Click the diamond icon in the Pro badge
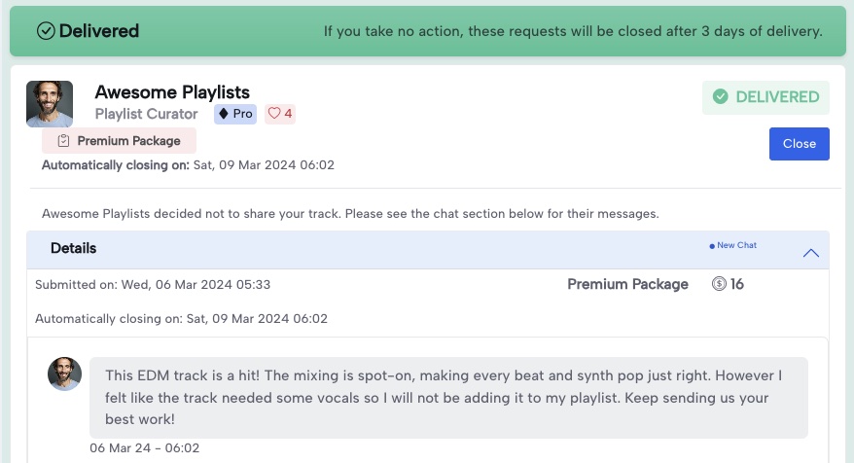 pos(224,114)
